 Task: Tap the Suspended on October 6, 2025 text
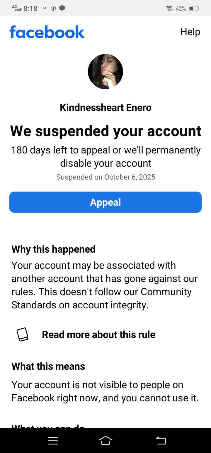105,177
